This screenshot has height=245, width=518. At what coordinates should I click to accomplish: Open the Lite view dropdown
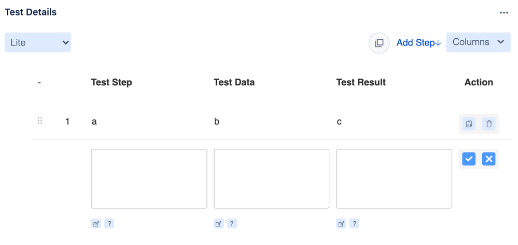[38, 42]
